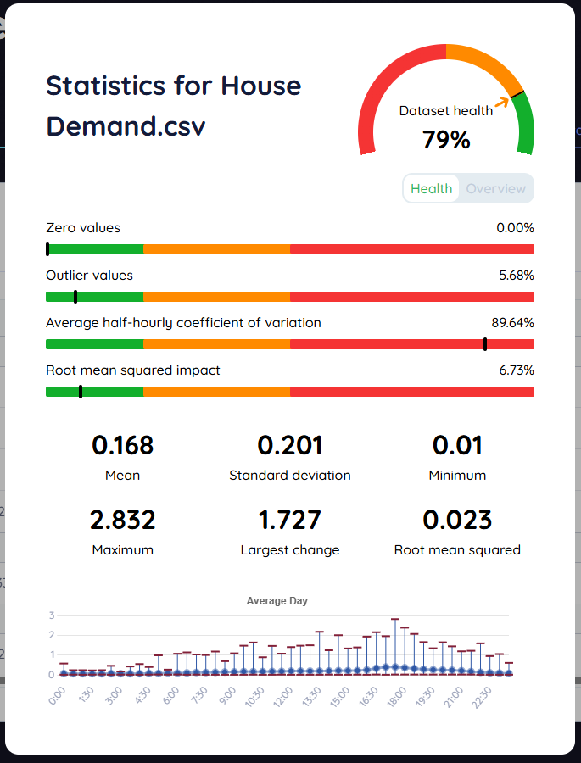Click the coefficient of variation bar marker
The image size is (581, 763).
click(485, 344)
